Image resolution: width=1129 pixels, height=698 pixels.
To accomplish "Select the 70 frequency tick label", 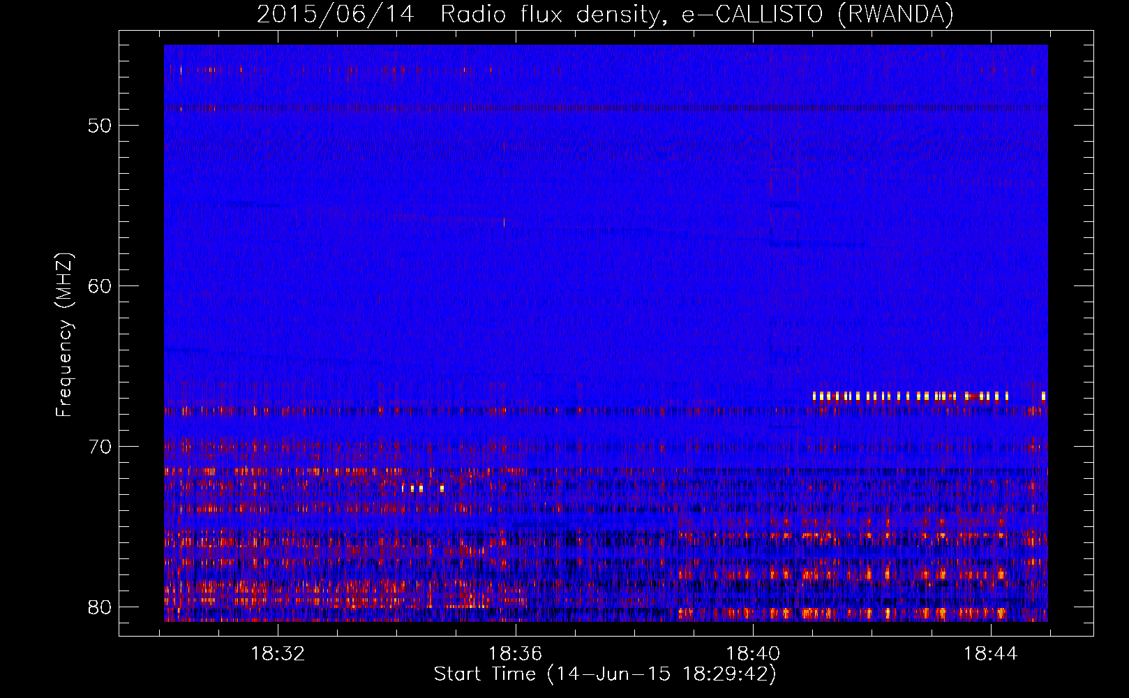I will 100,447.
